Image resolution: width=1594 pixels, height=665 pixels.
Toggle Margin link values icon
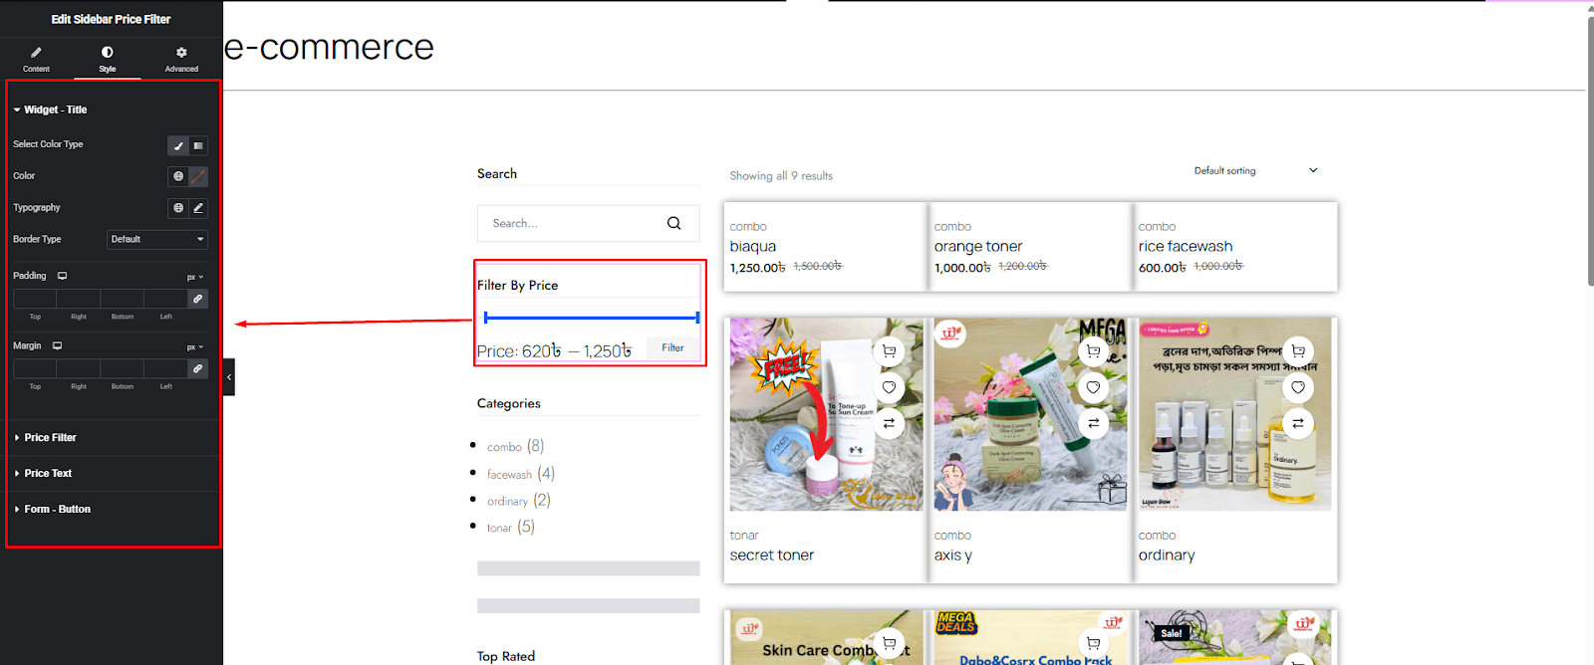pyautogui.click(x=198, y=369)
